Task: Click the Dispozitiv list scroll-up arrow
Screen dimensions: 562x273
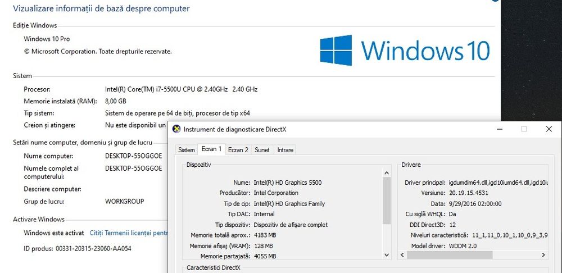Action: (387, 173)
